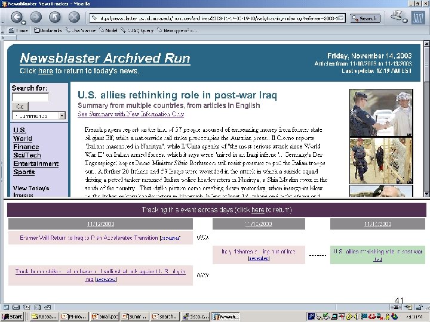Click the Search for text field

point(30,97)
